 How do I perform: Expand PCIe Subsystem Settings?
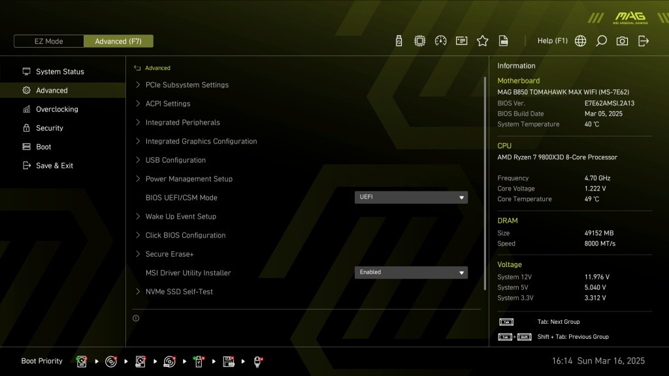point(187,85)
